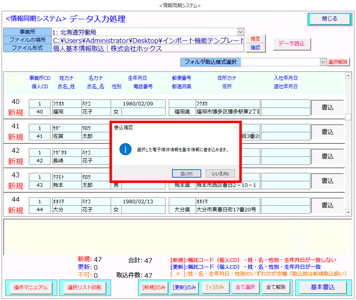Click 選択リスト印刷 to print list
Image resolution: width=356 pixels, height=300 pixels.
coord(84,287)
